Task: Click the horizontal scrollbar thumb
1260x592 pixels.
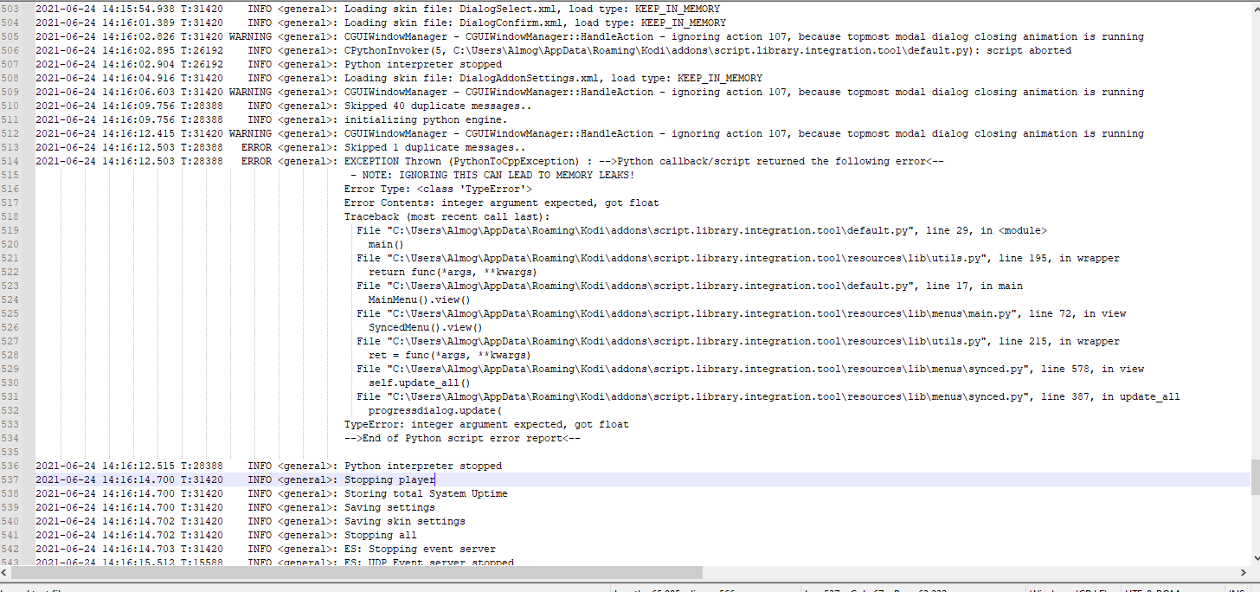Action: 357,572
